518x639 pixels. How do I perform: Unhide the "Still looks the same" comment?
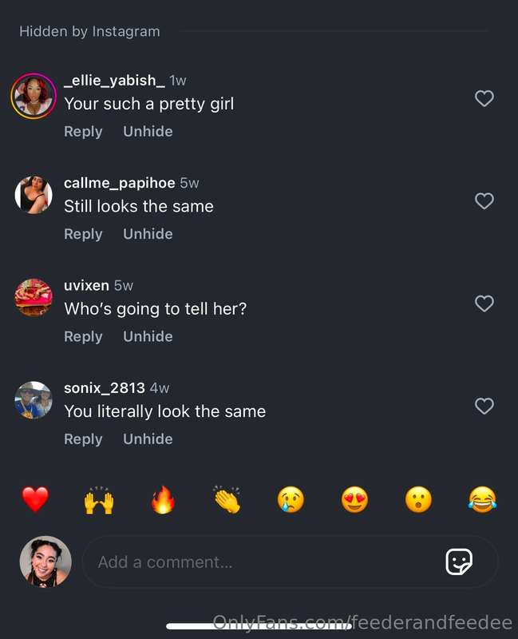(x=148, y=234)
